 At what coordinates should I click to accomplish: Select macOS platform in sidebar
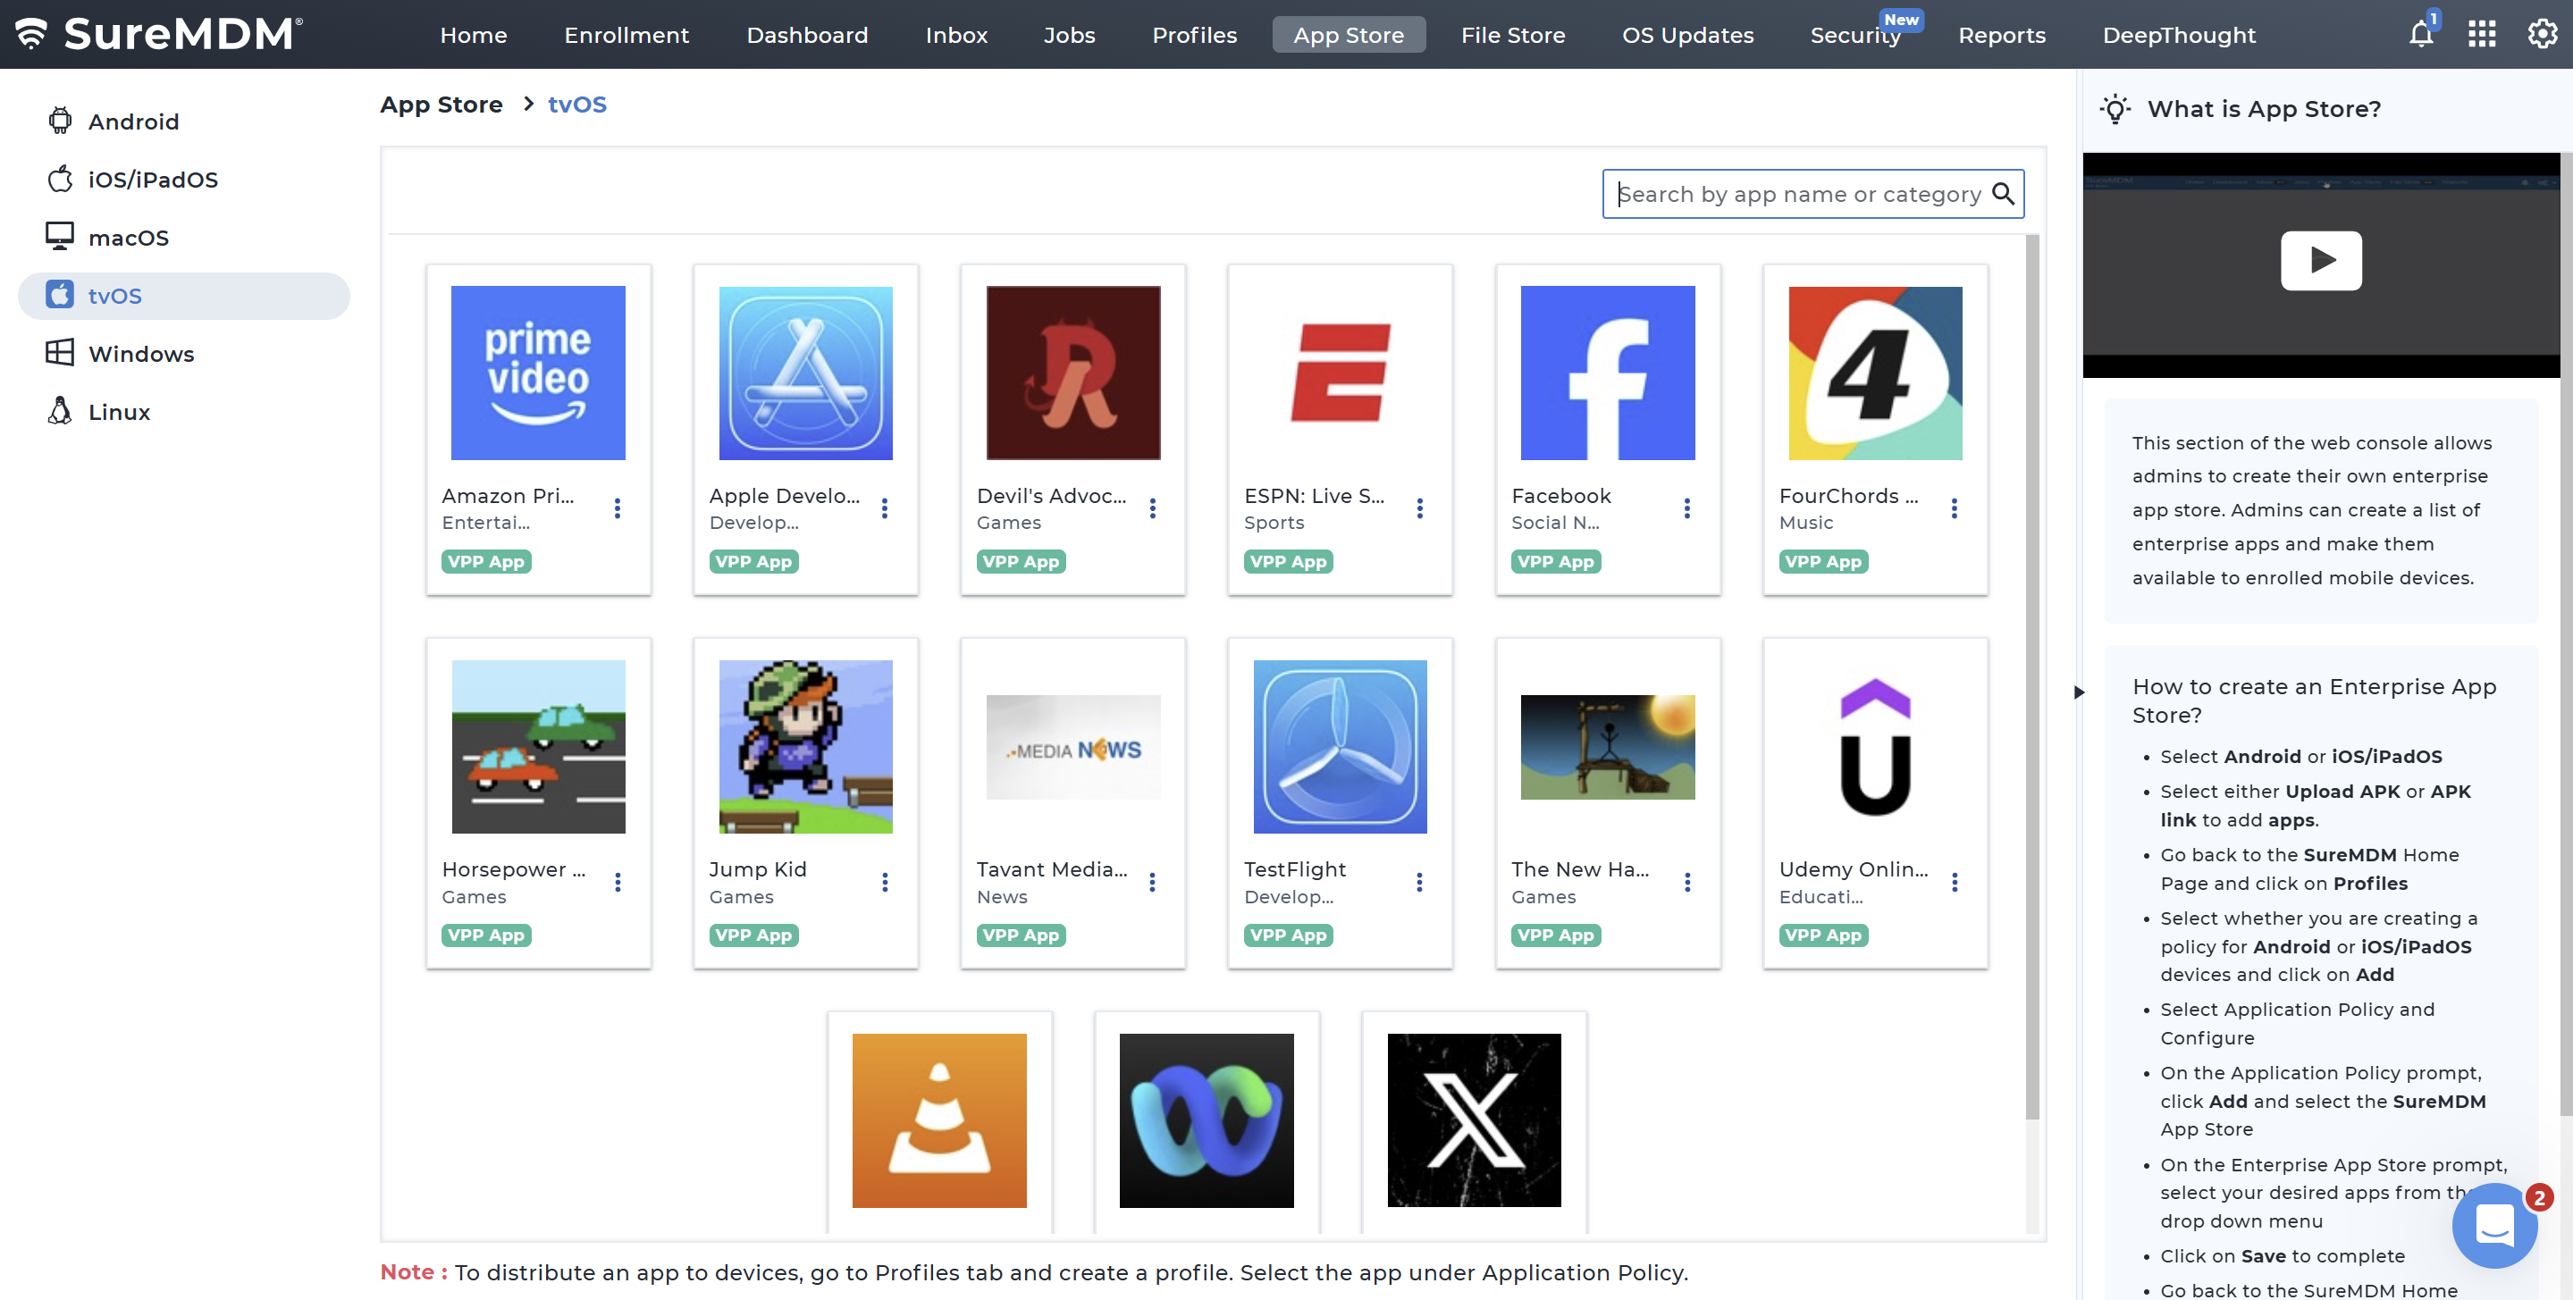click(184, 237)
